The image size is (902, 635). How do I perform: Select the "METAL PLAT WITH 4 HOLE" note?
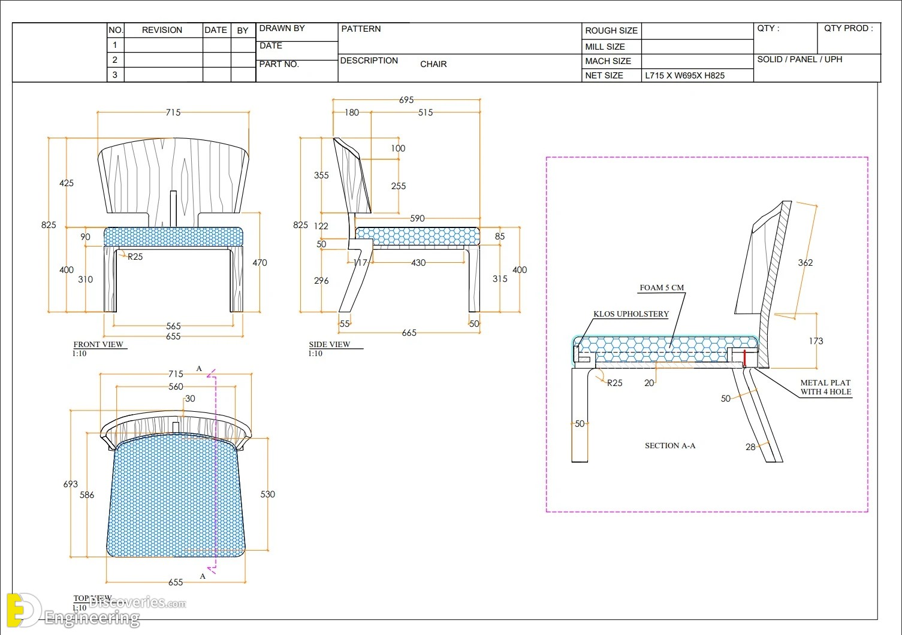click(x=826, y=387)
